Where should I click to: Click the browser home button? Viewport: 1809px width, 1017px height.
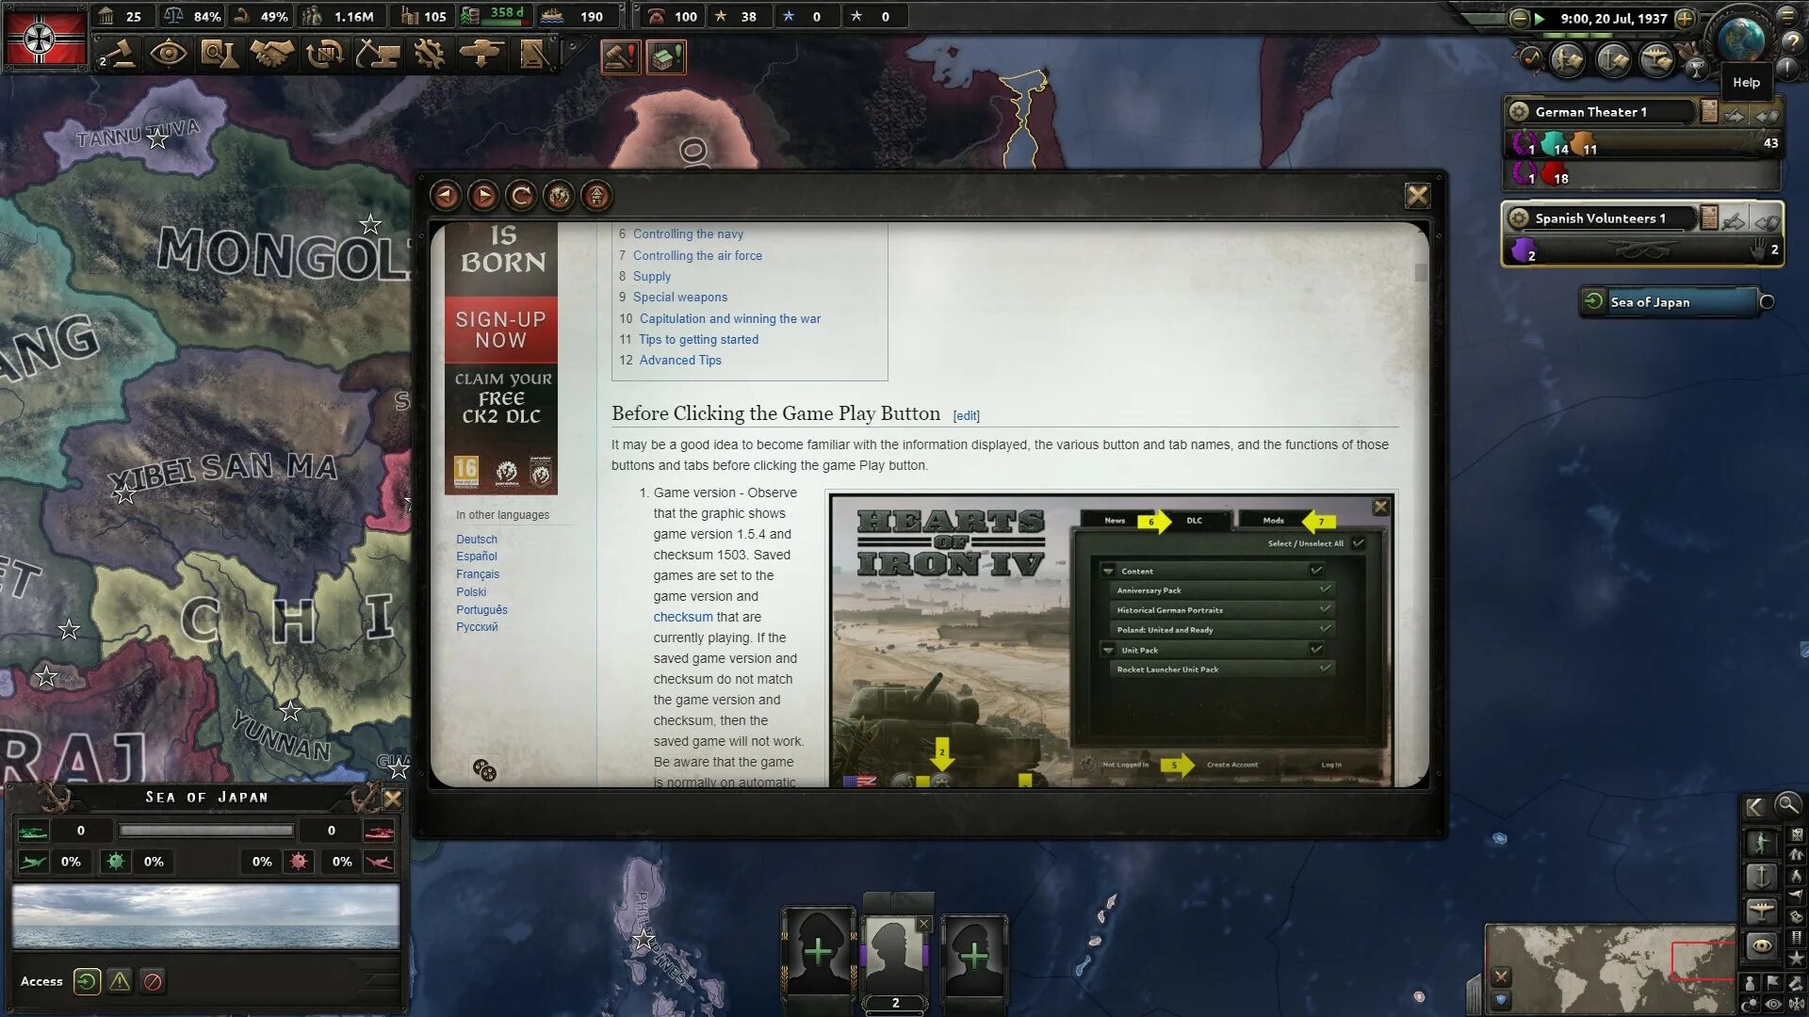[596, 196]
